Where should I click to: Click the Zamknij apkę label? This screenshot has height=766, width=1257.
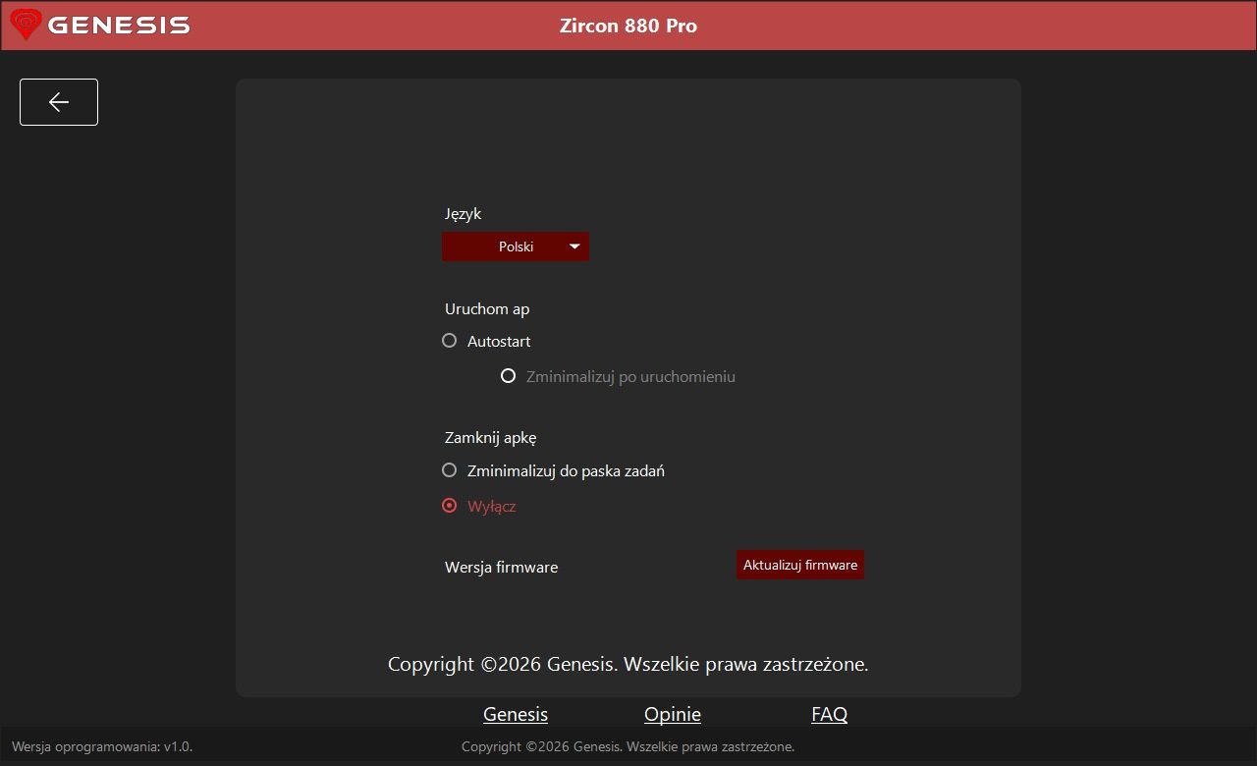[x=491, y=438]
